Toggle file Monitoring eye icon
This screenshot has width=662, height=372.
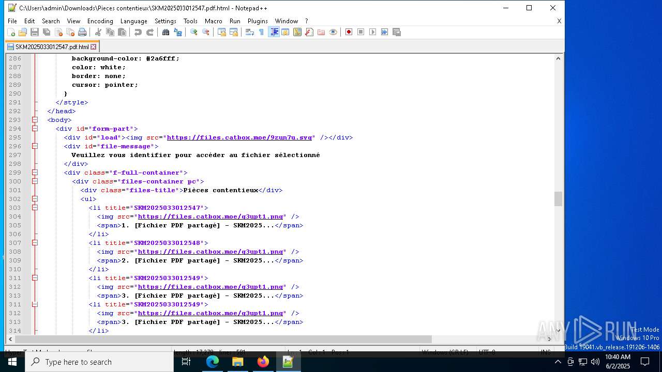pyautogui.click(x=333, y=32)
